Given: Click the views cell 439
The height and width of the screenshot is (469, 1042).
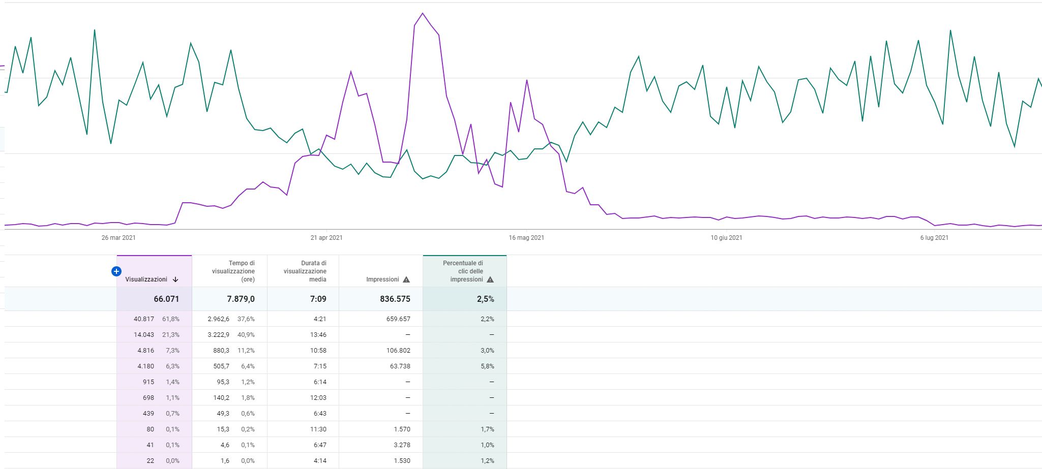Looking at the screenshot, I should pyautogui.click(x=148, y=413).
